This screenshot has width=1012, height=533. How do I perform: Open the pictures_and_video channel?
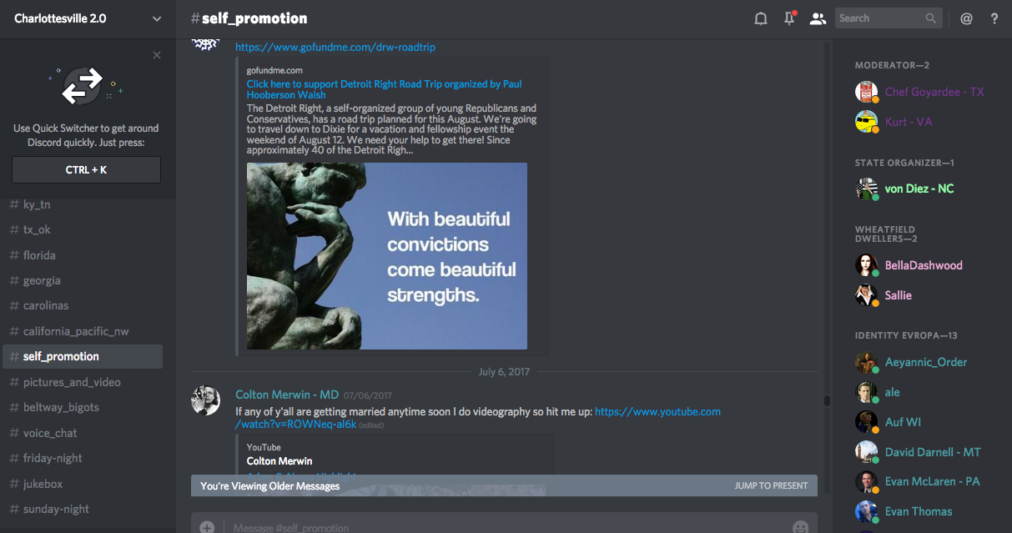click(x=72, y=382)
